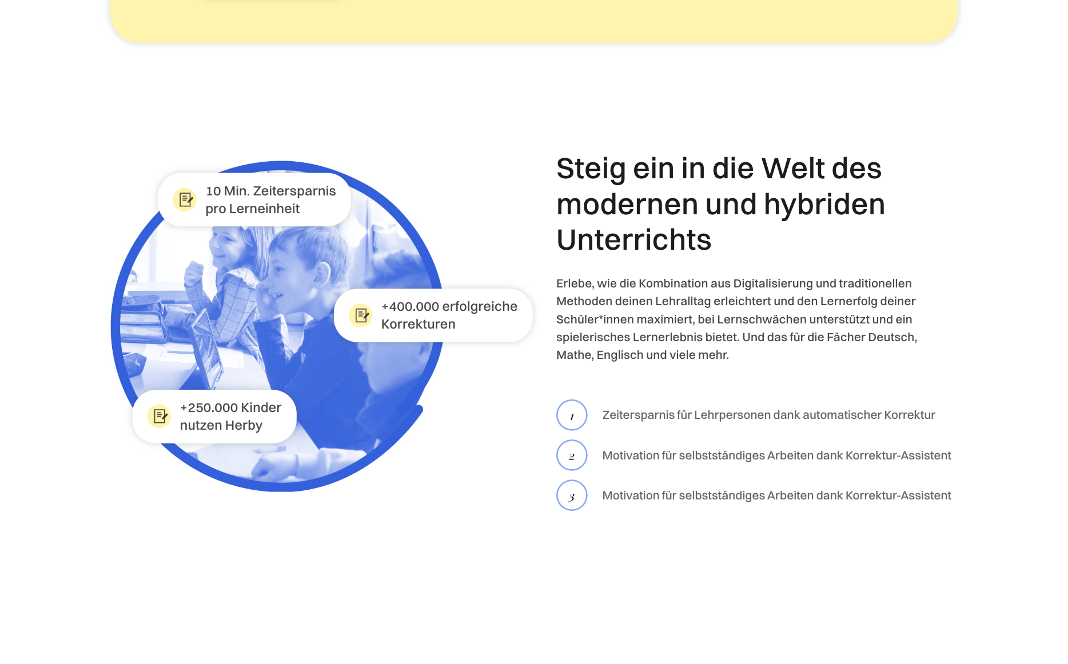
Task: Select the "10 Min. Zeitersparnis pro Lerneinheit" badge text
Action: pyautogui.click(x=270, y=200)
